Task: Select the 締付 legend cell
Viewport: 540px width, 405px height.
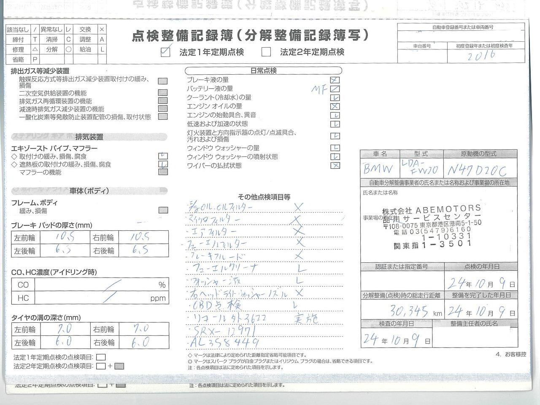Action: tap(18, 39)
